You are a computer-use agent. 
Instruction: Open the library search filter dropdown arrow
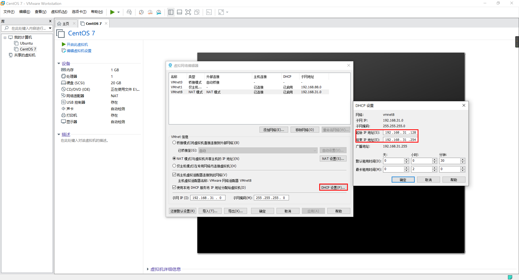(x=50, y=28)
